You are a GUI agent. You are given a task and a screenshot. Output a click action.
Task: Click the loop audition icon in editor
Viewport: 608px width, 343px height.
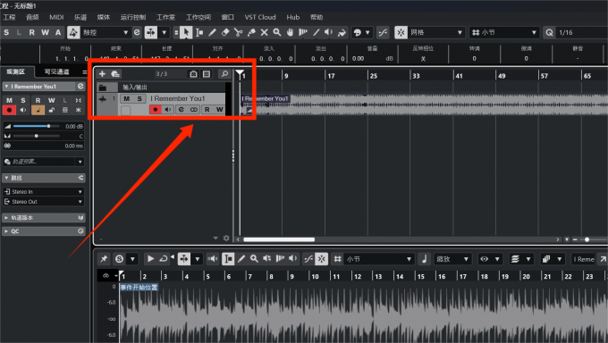tap(164, 259)
